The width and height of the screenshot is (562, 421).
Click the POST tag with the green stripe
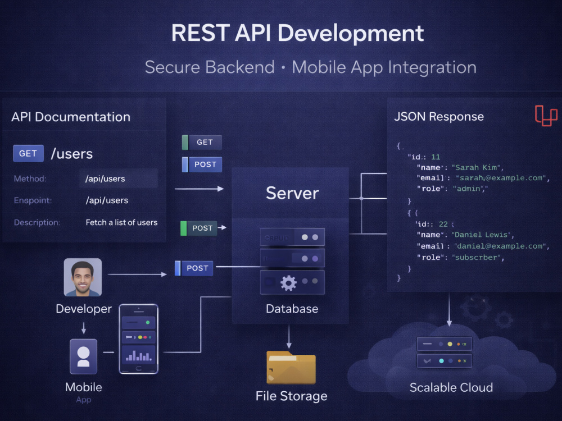coord(199,228)
